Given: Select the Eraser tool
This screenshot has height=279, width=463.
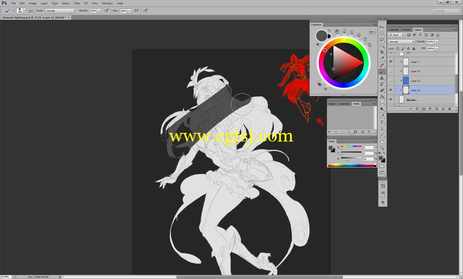Looking at the screenshot, I should [x=382, y=90].
